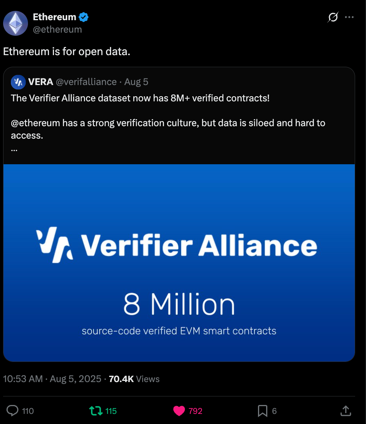Reply to the Ethereum post

coord(13,410)
